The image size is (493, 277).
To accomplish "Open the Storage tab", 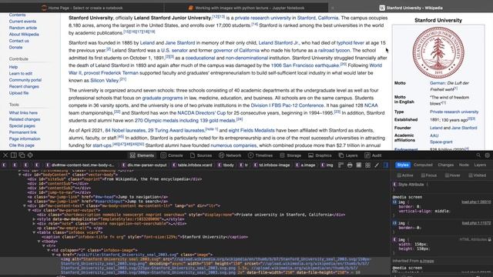I will [290, 155].
